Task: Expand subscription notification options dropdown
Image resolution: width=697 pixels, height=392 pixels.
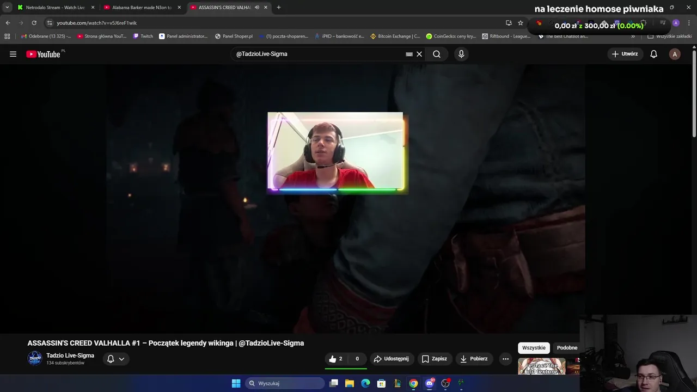Action: click(x=116, y=359)
